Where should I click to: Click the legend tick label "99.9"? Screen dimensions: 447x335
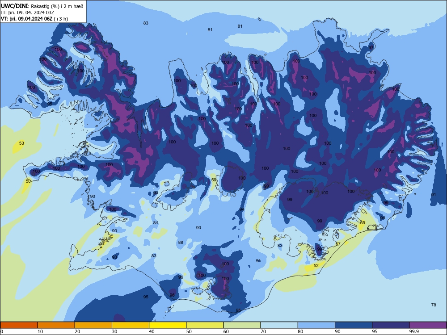click(x=413, y=331)
